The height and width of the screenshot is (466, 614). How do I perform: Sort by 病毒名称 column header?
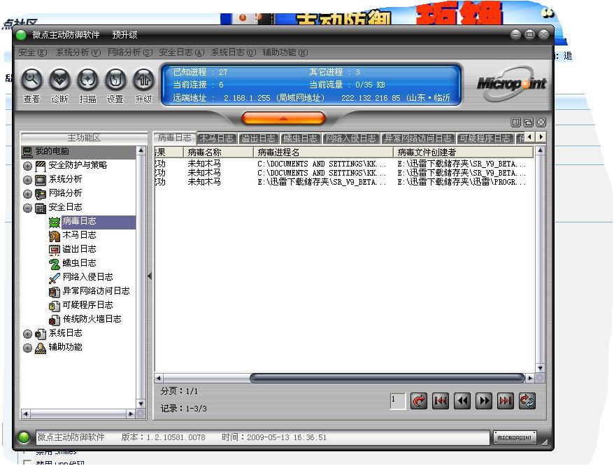(218, 153)
